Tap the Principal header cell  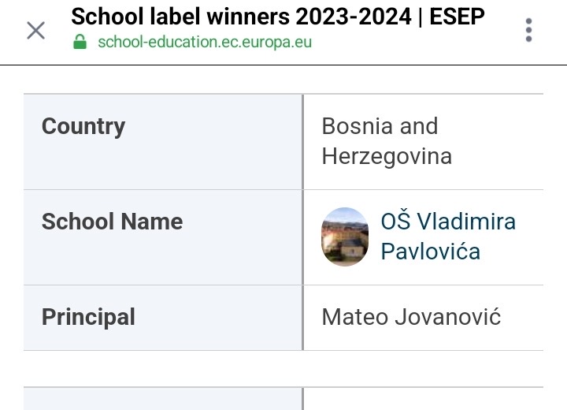(x=163, y=318)
